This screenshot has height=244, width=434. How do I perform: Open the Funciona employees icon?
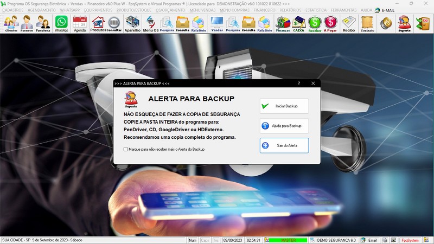[x=43, y=23]
